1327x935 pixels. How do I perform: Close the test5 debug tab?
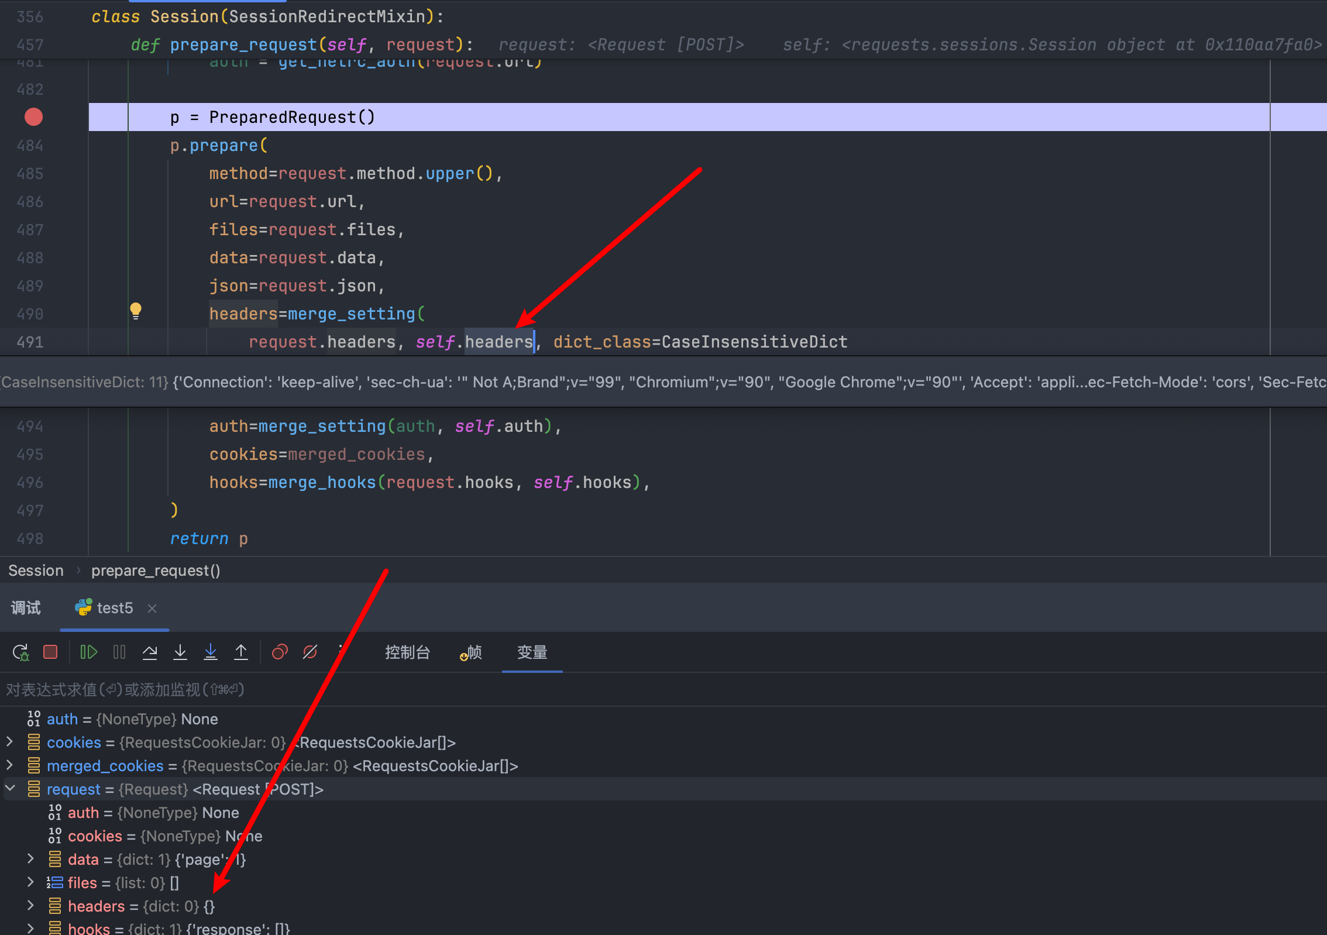click(x=152, y=609)
